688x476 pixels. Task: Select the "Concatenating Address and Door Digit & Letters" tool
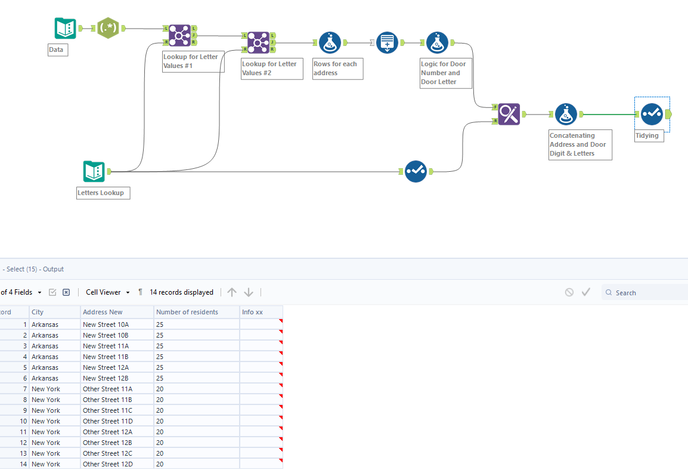tap(566, 114)
